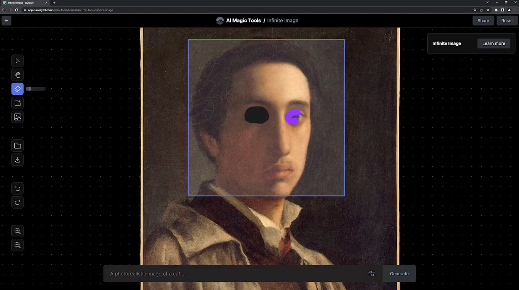
Task: Open generation settings sliders icon
Action: coord(371,274)
